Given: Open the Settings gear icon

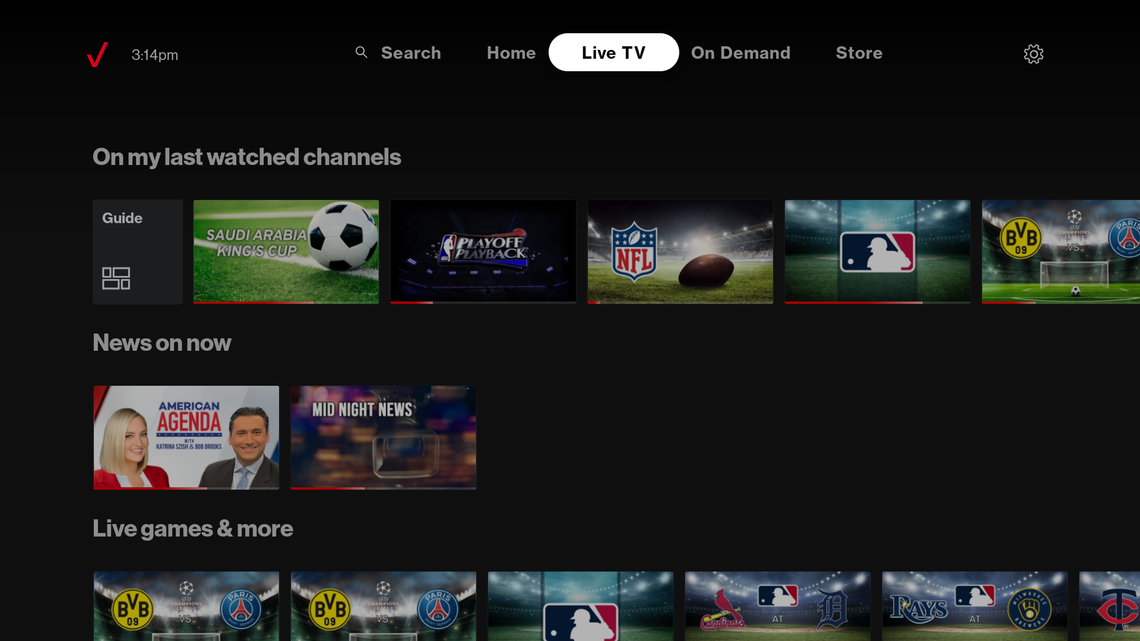Looking at the screenshot, I should pyautogui.click(x=1033, y=54).
